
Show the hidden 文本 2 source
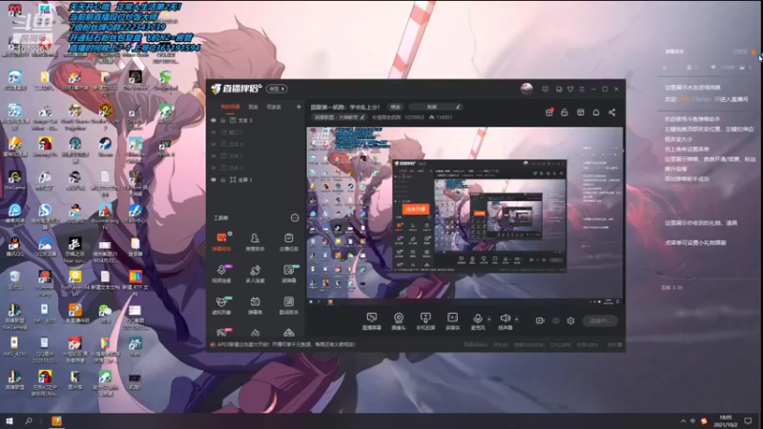pos(213,168)
